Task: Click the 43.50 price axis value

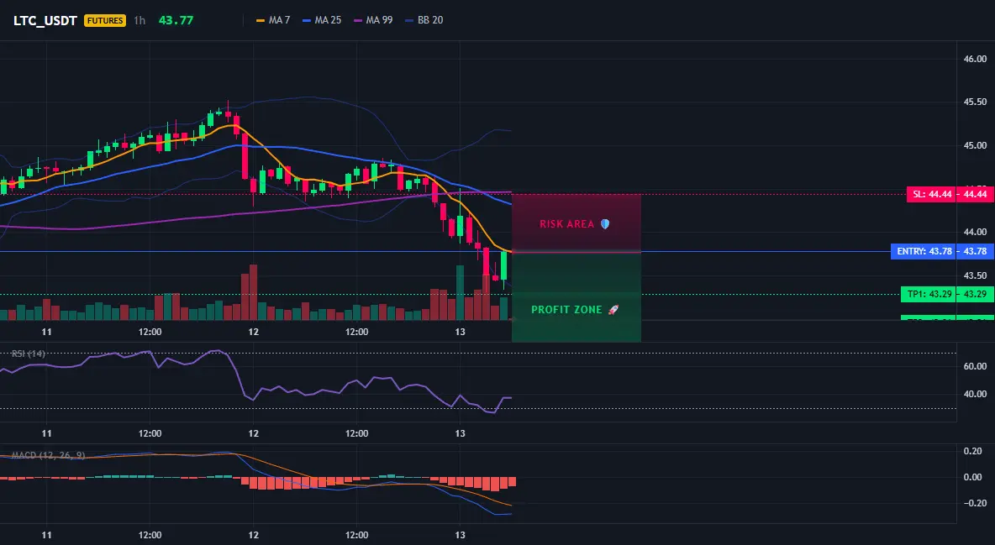Action: point(975,275)
